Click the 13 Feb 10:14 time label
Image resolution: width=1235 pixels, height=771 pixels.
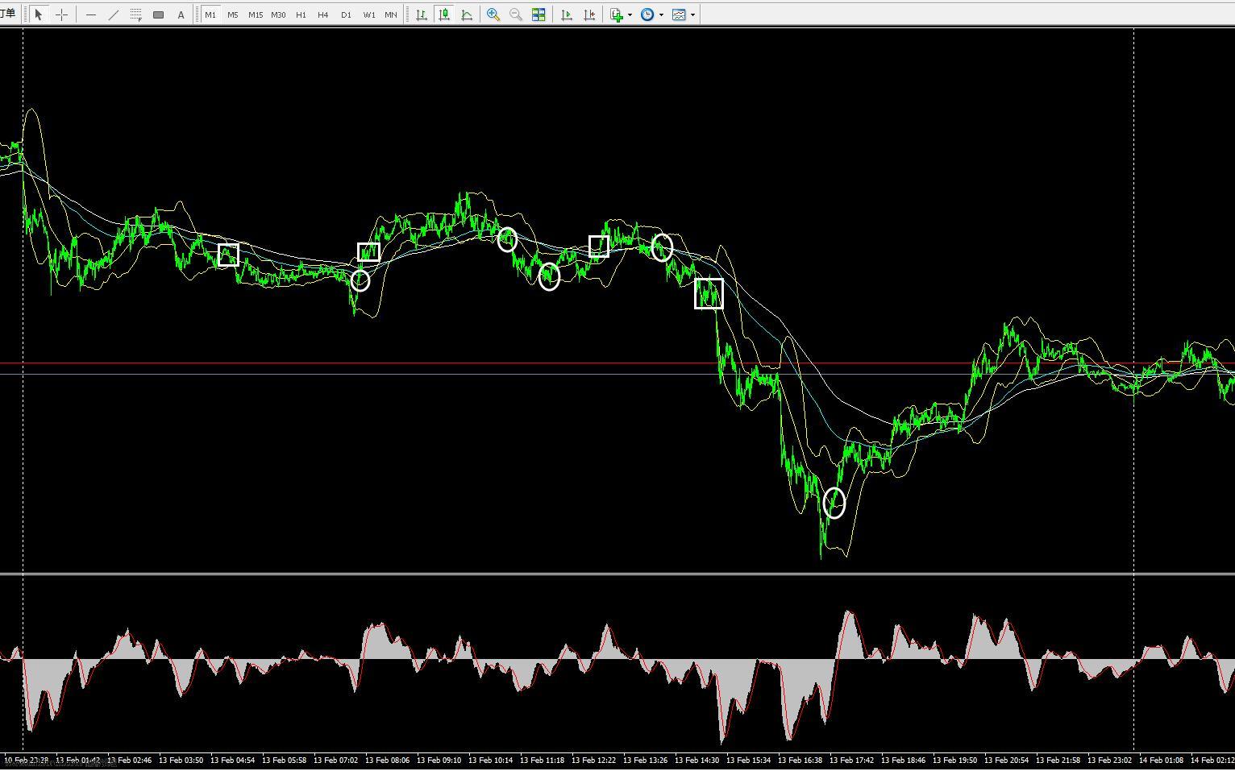point(492,760)
